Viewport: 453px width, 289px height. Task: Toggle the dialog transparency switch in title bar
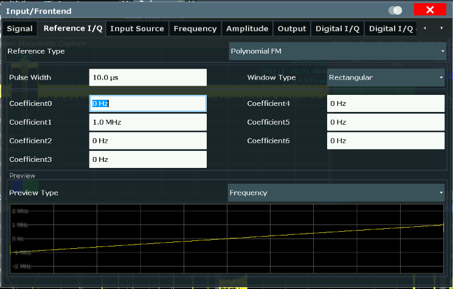point(395,10)
